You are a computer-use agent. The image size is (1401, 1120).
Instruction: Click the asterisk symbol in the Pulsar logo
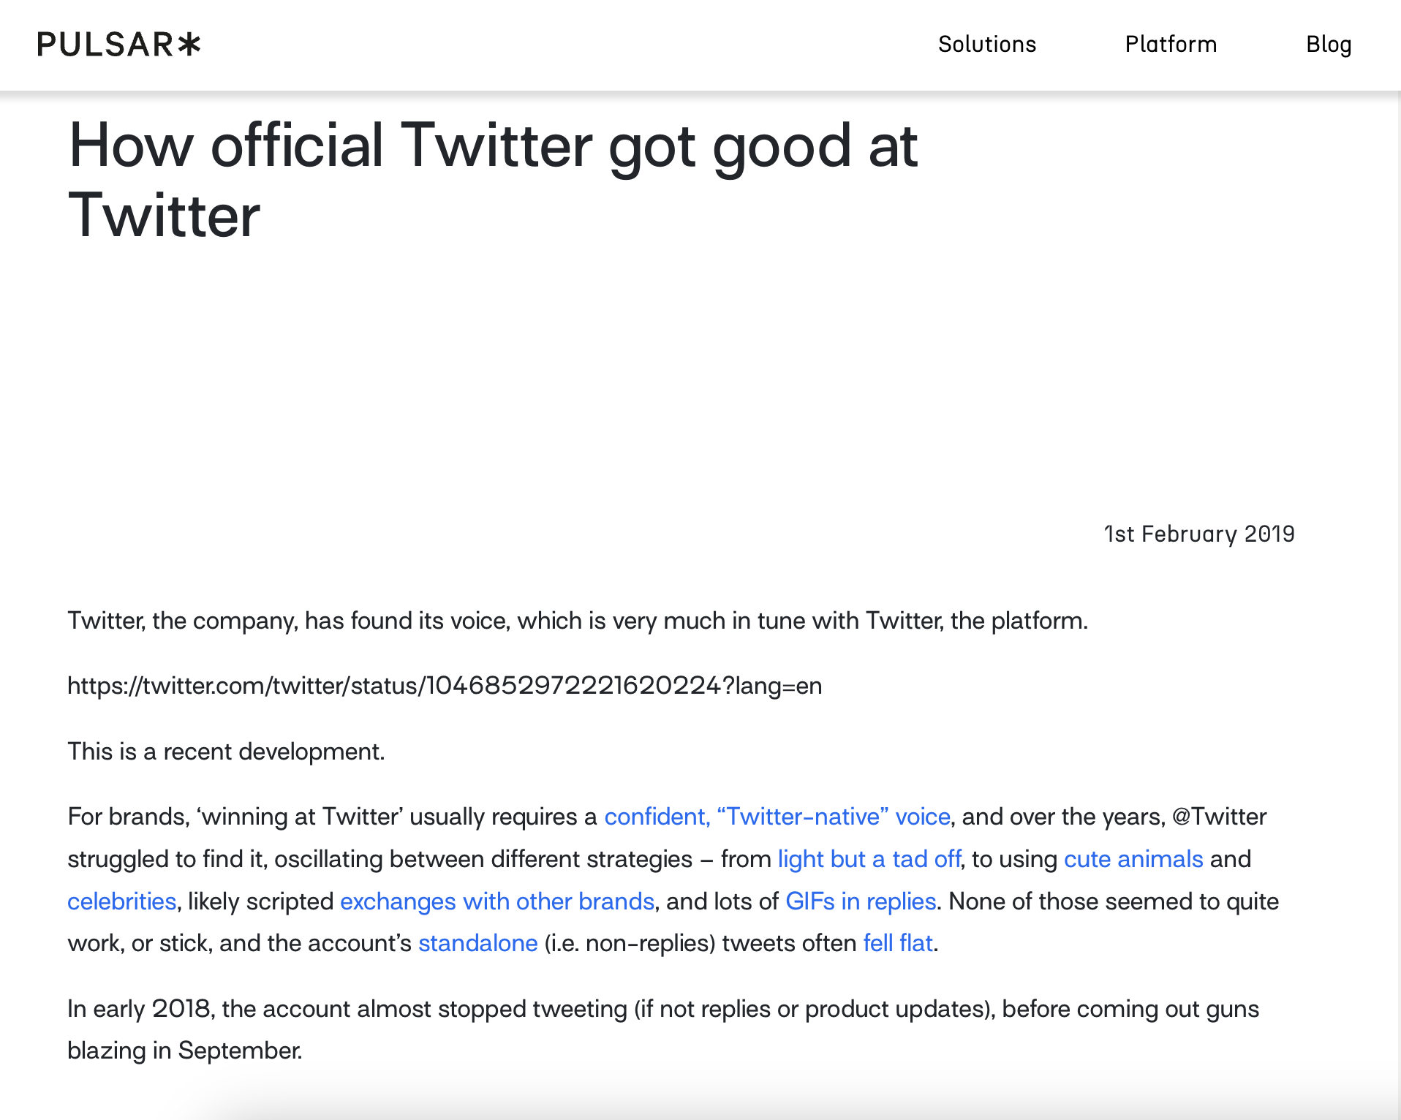pos(189,45)
